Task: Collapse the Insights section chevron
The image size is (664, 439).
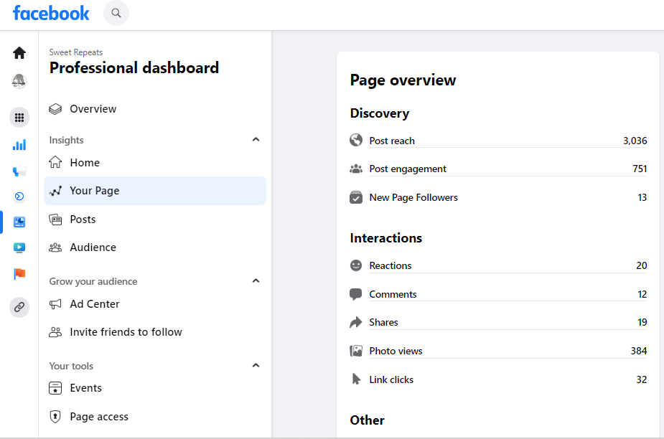Action: click(x=256, y=140)
